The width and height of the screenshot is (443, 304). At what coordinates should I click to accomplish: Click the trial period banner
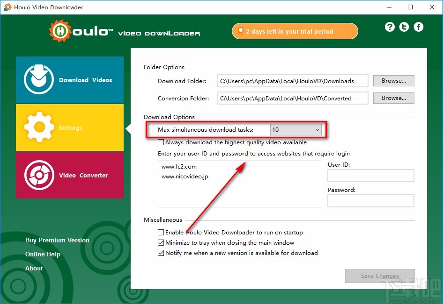click(295, 31)
